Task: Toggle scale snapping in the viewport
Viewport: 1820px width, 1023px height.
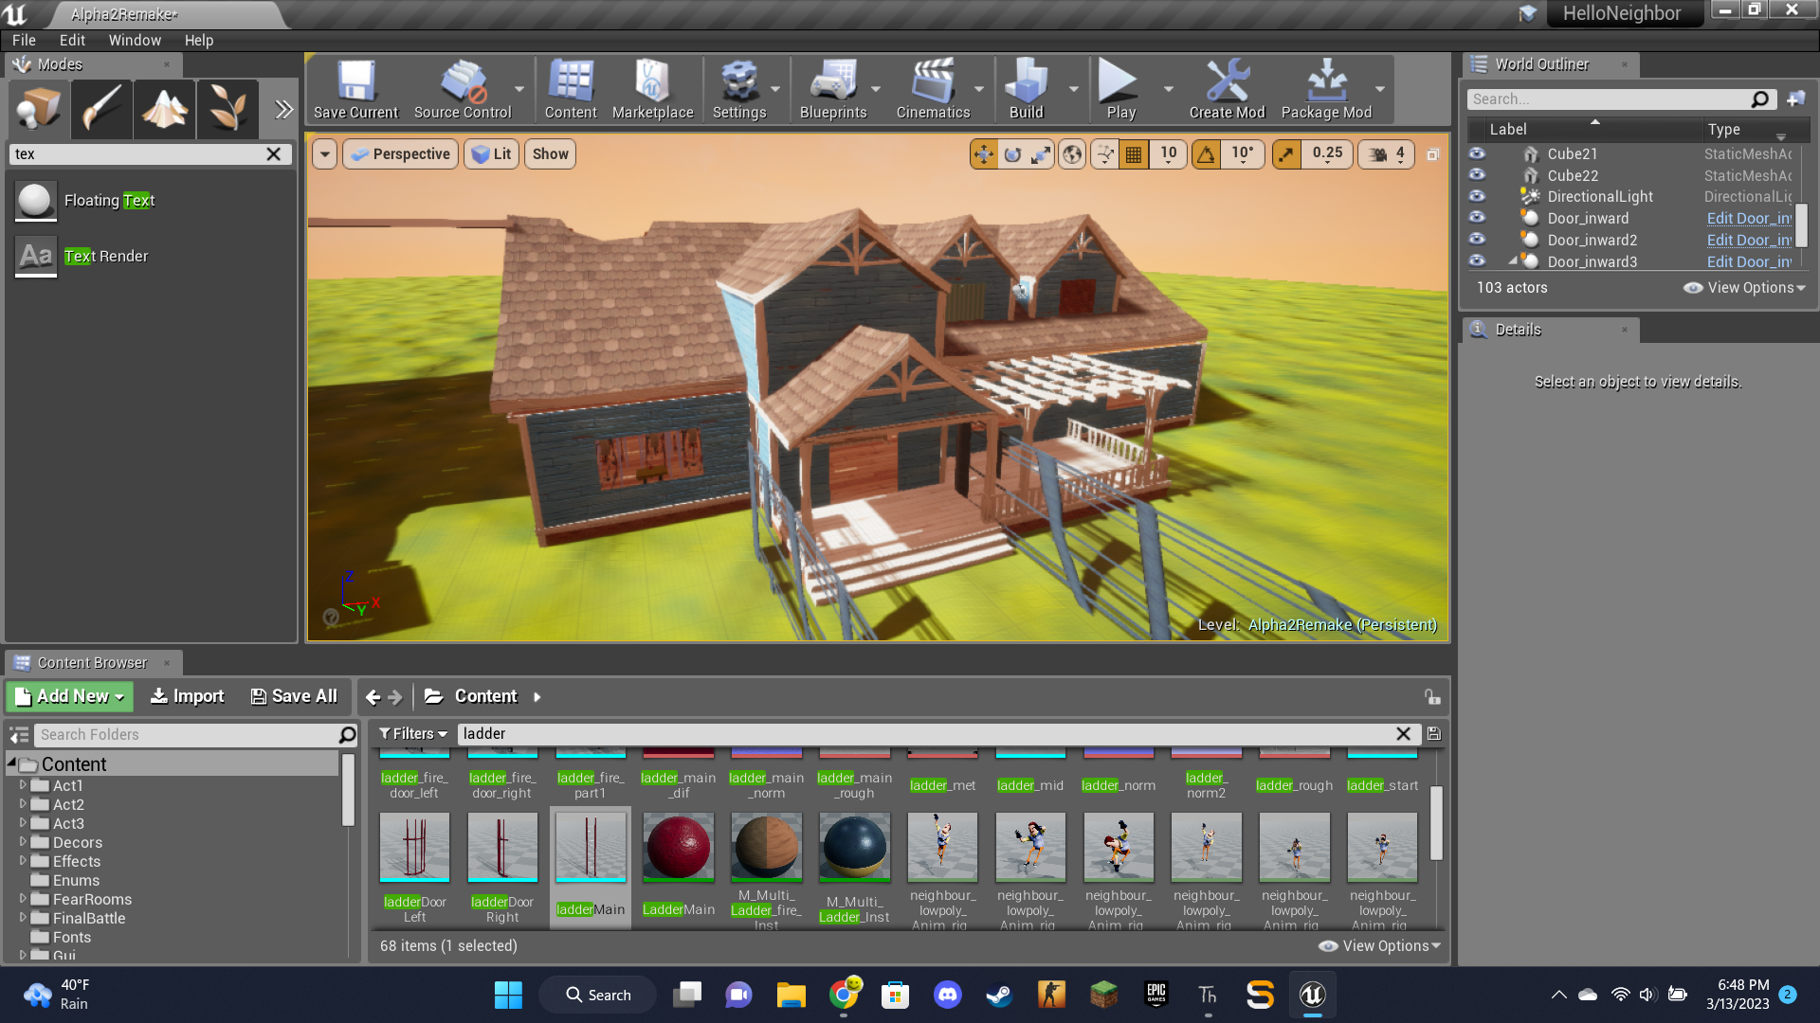Action: pos(1286,154)
